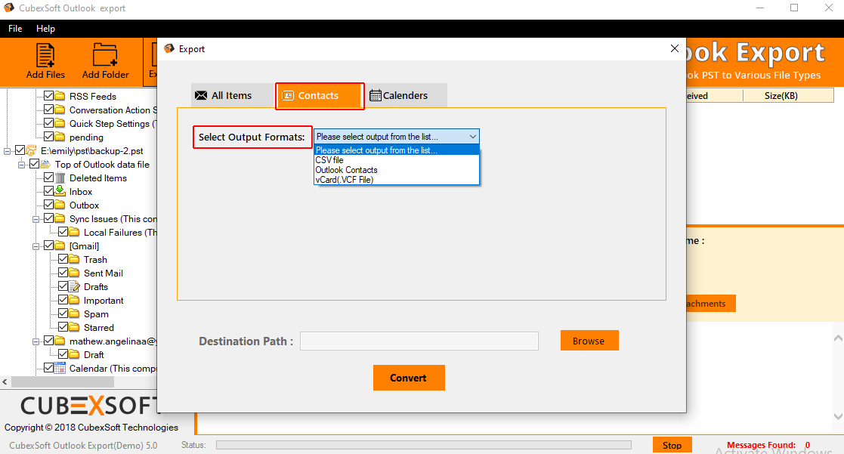This screenshot has height=454, width=844.
Task: Click the Browse button
Action: (589, 341)
